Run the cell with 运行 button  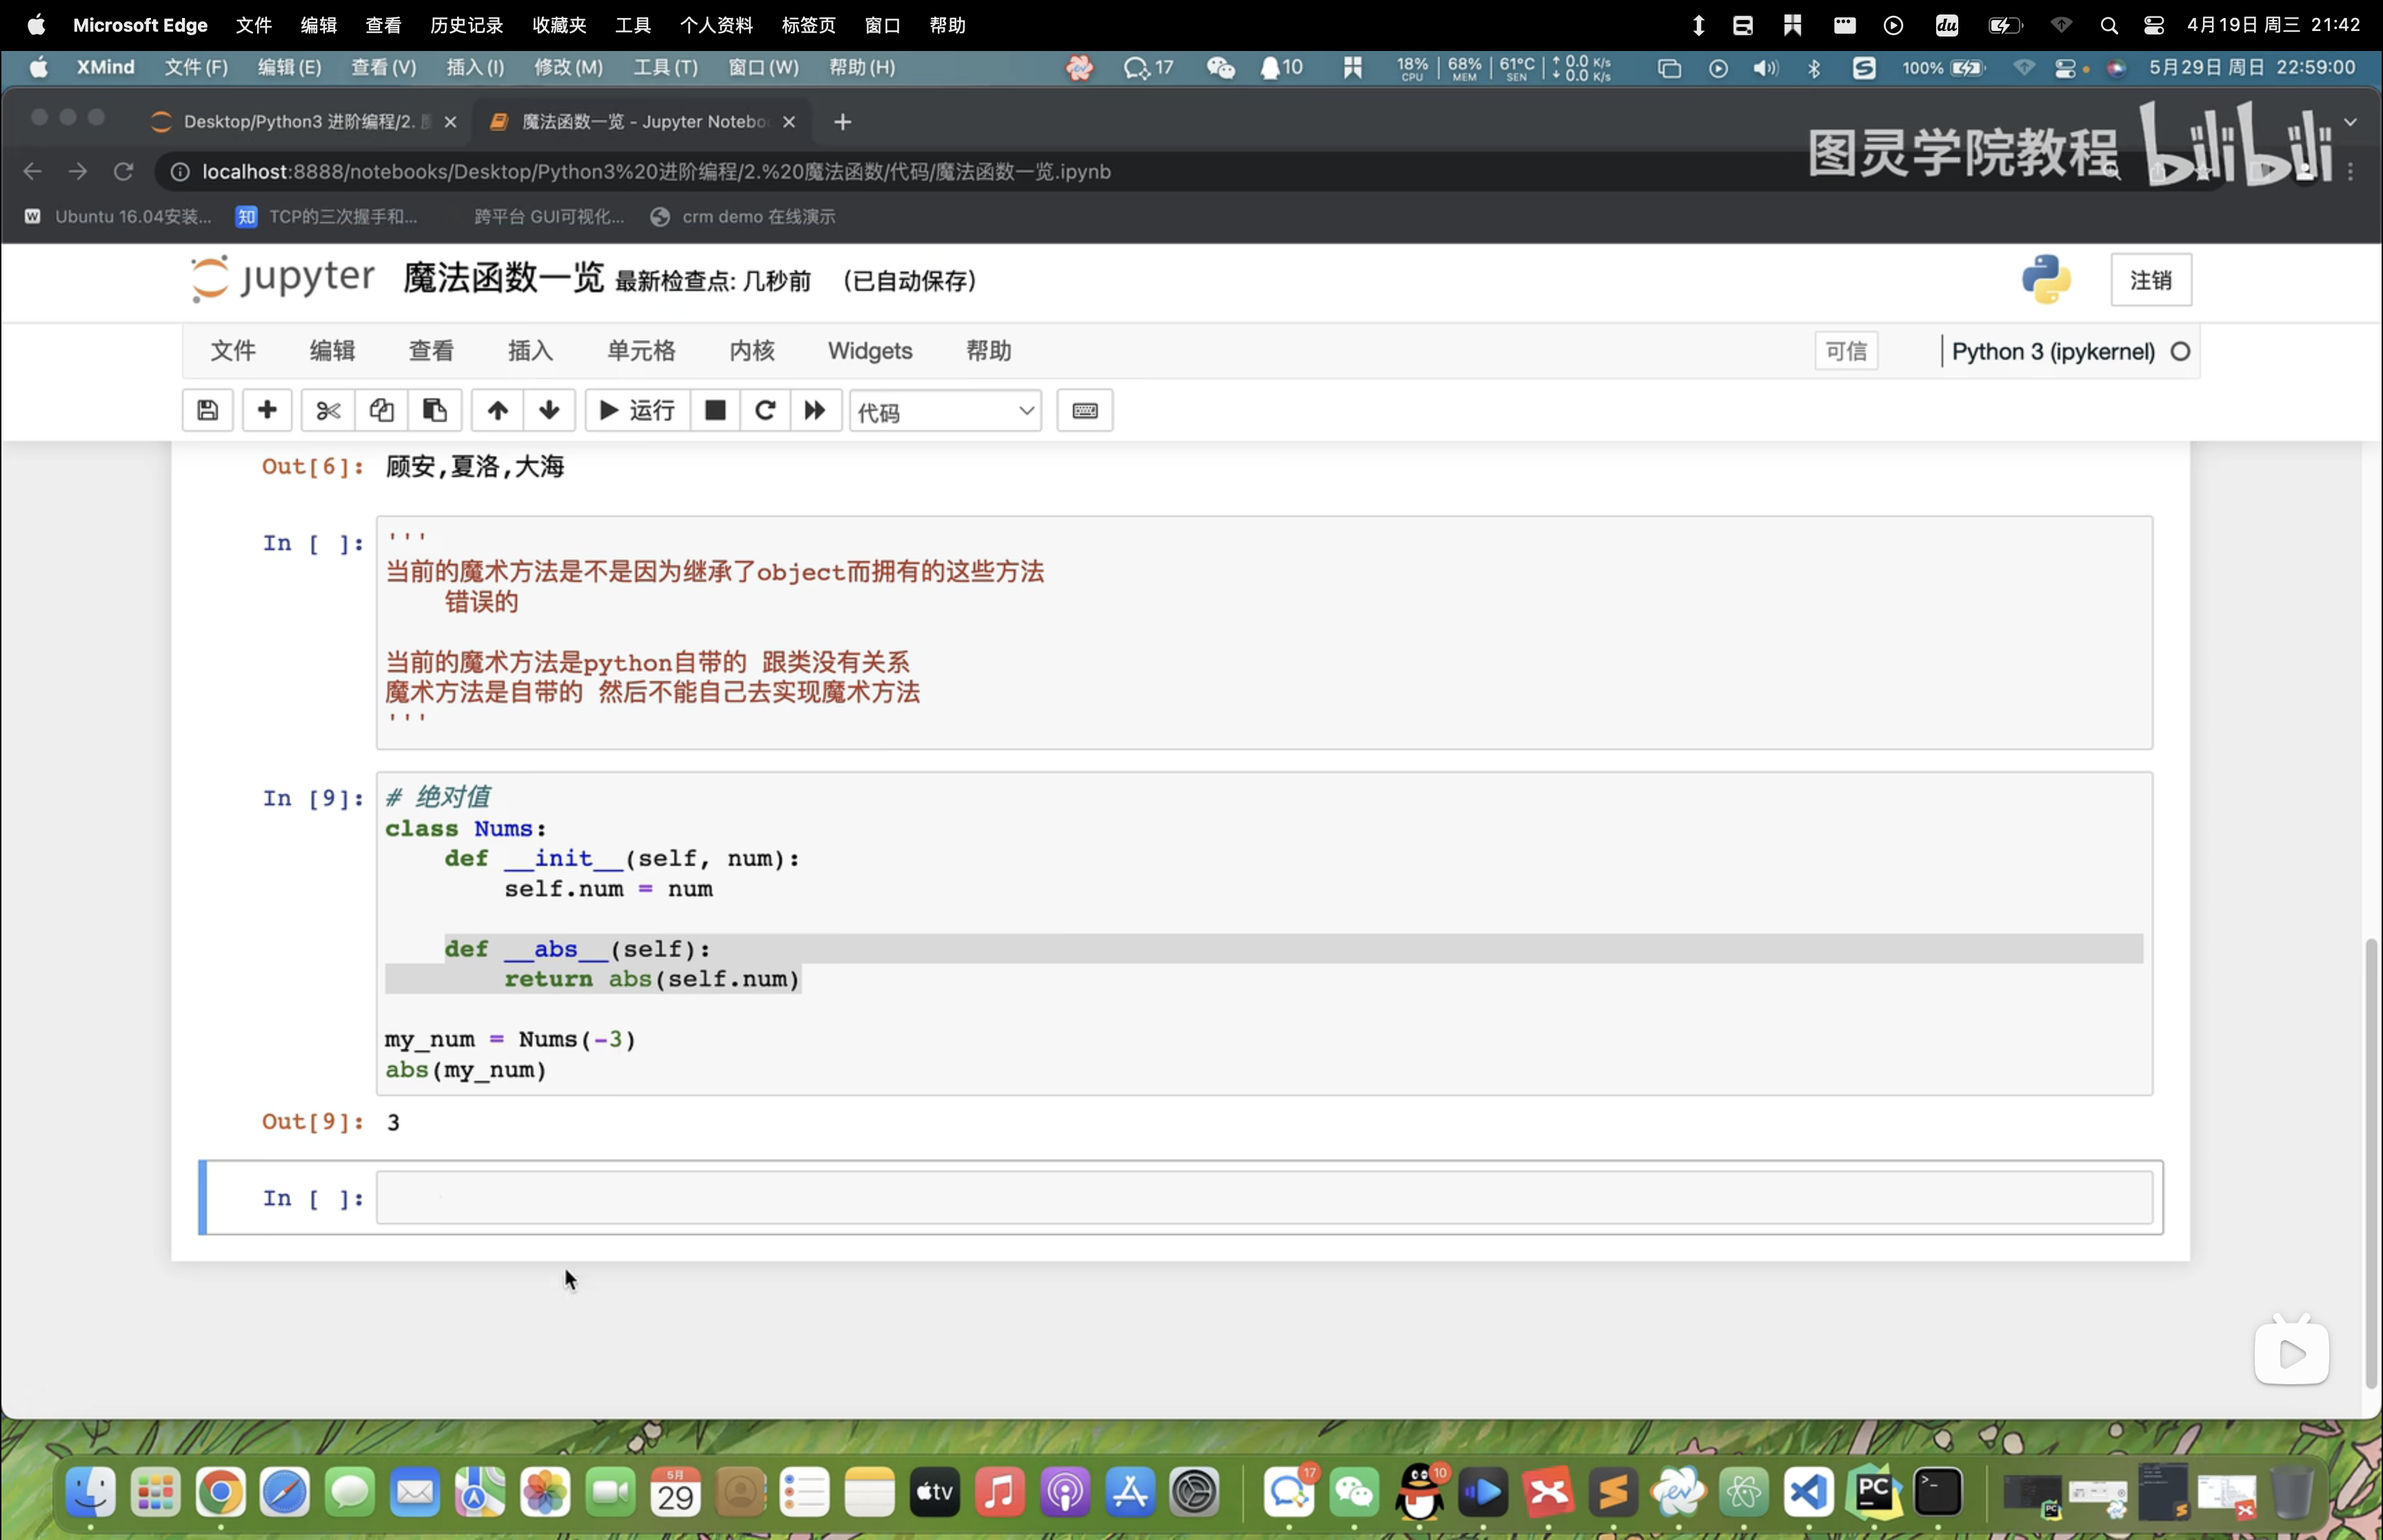pos(637,410)
